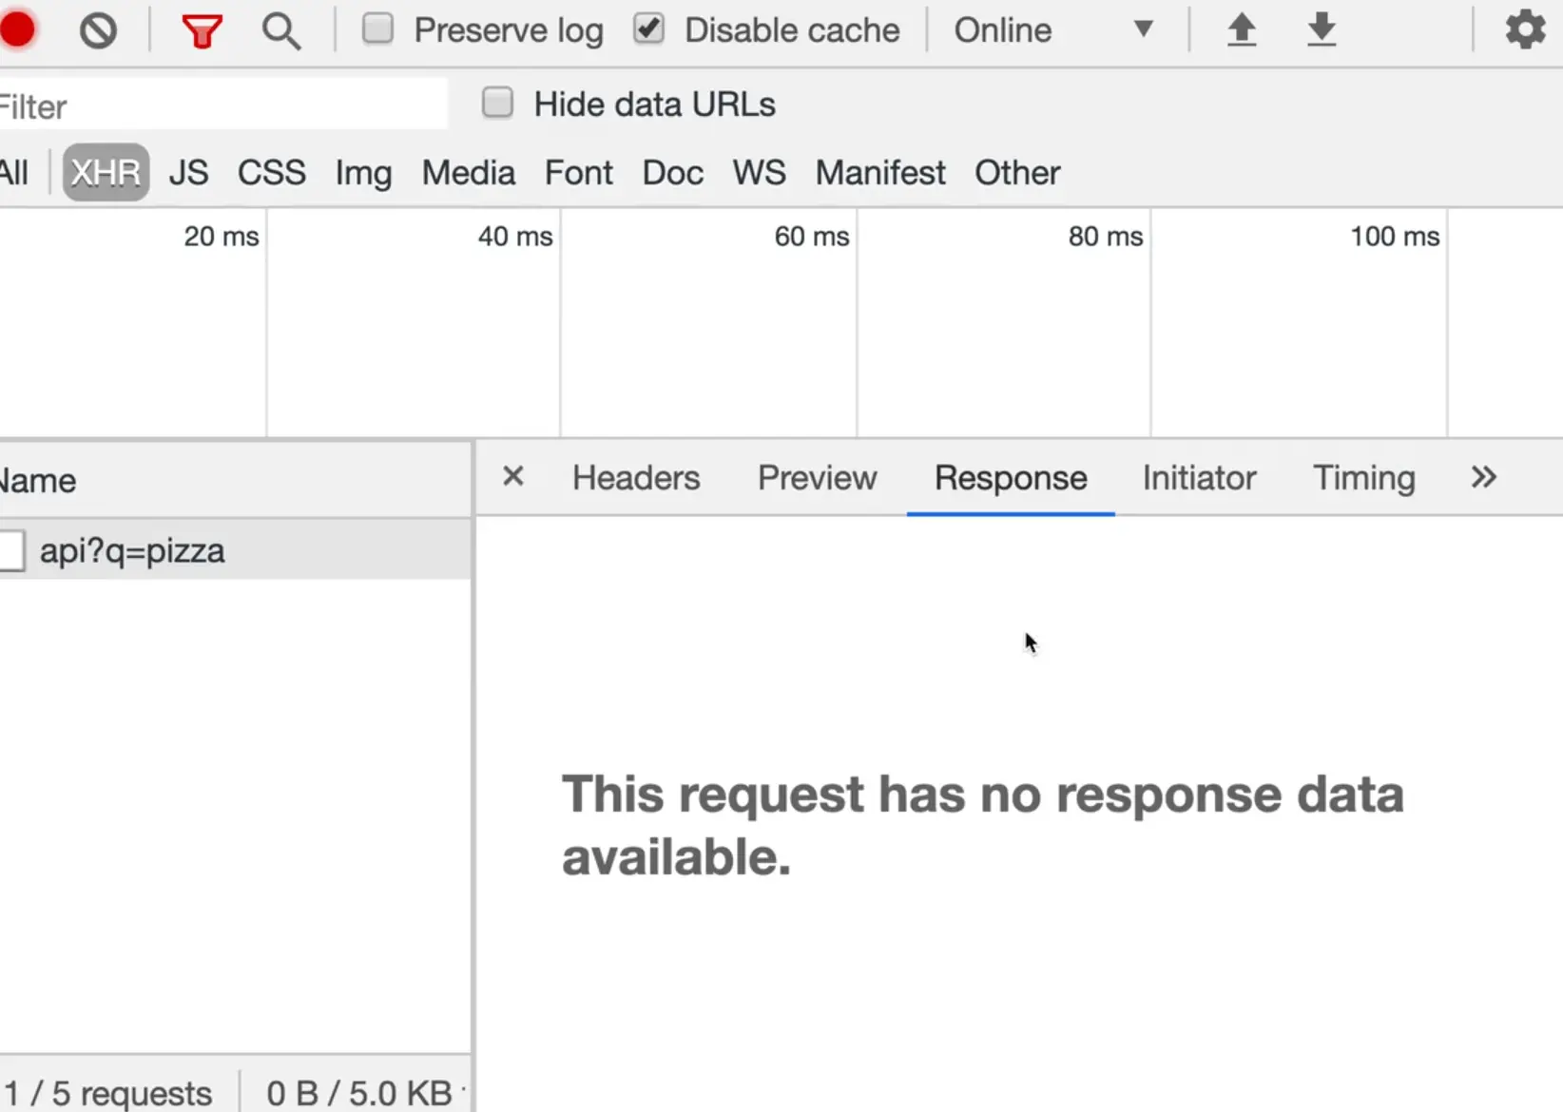The image size is (1563, 1112).
Task: Expand hidden tabs with the chevron
Action: 1482,477
